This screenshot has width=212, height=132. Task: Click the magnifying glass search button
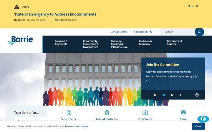click(x=199, y=32)
